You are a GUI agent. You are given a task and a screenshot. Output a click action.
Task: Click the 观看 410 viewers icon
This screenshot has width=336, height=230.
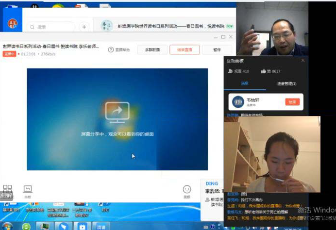click(230, 71)
